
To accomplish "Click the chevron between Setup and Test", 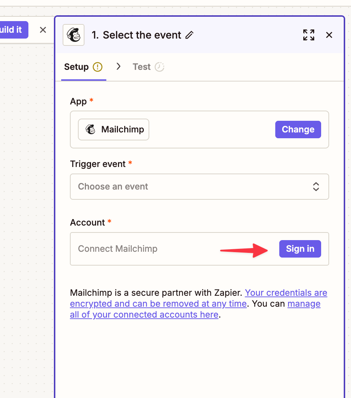I will (118, 67).
